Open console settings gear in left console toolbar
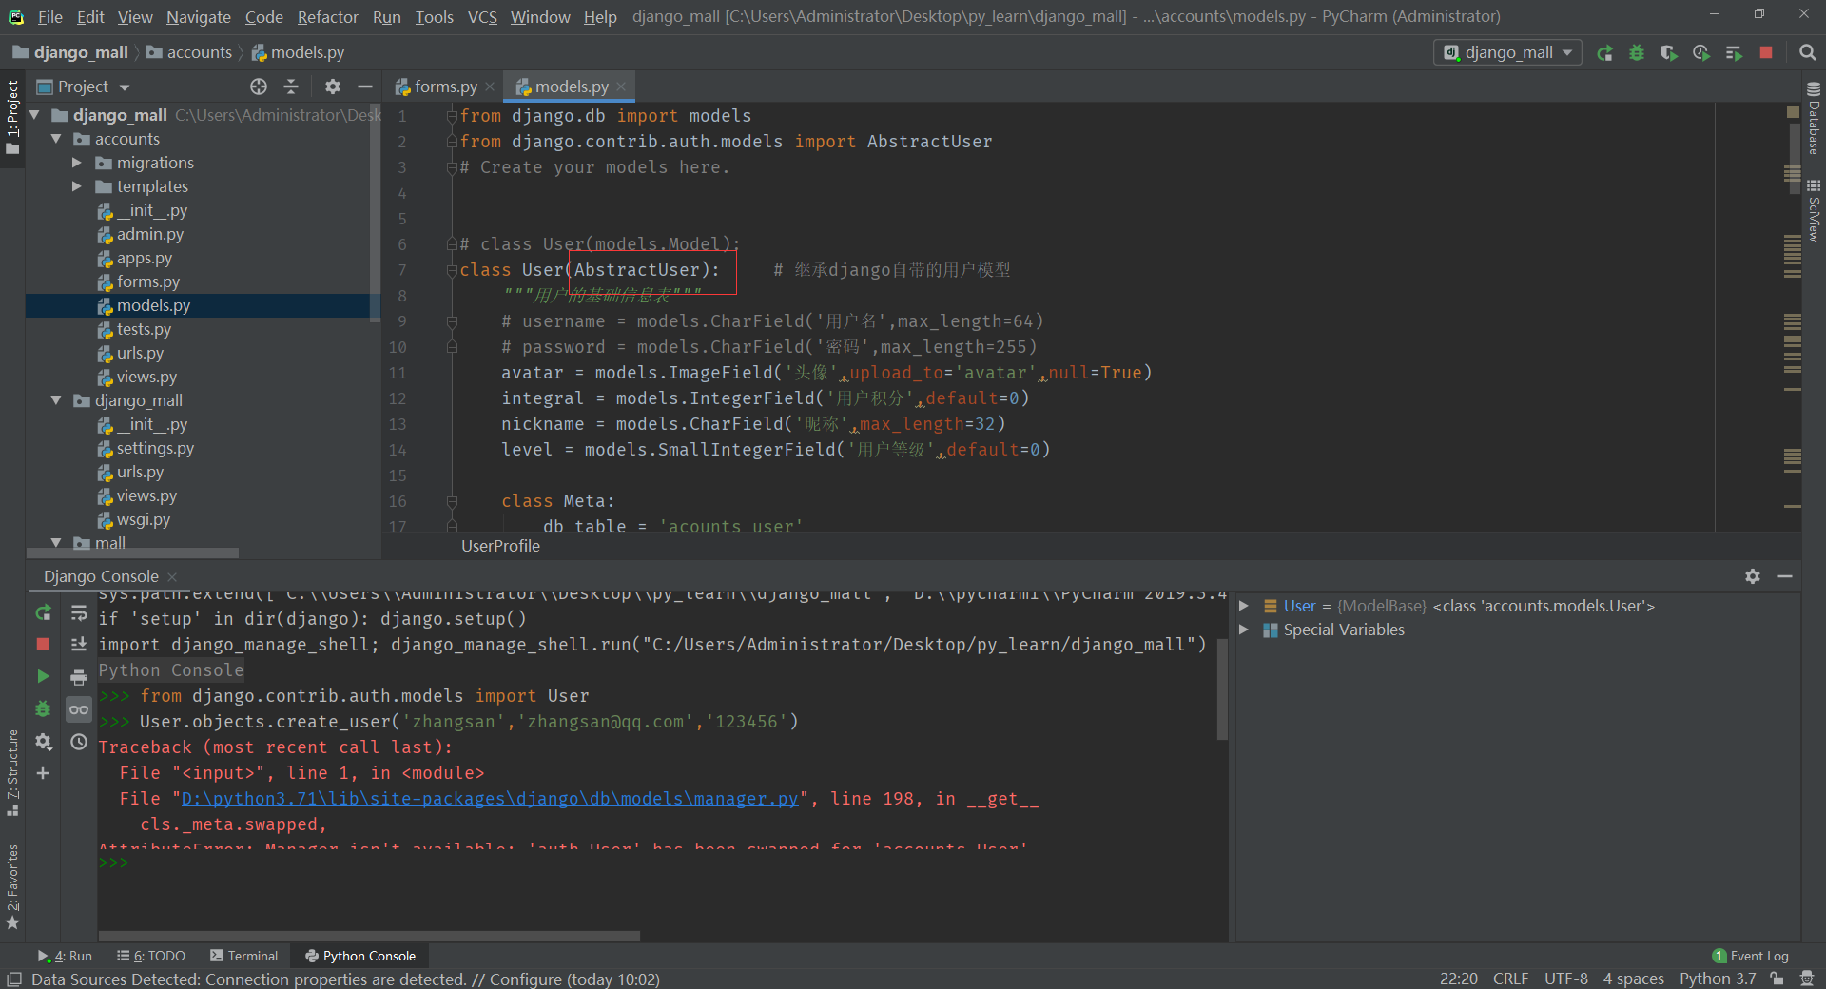This screenshot has height=989, width=1826. click(x=43, y=741)
